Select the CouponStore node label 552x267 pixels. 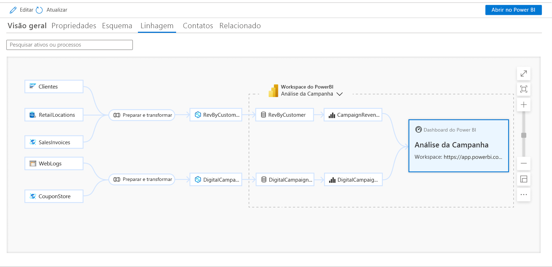[55, 196]
